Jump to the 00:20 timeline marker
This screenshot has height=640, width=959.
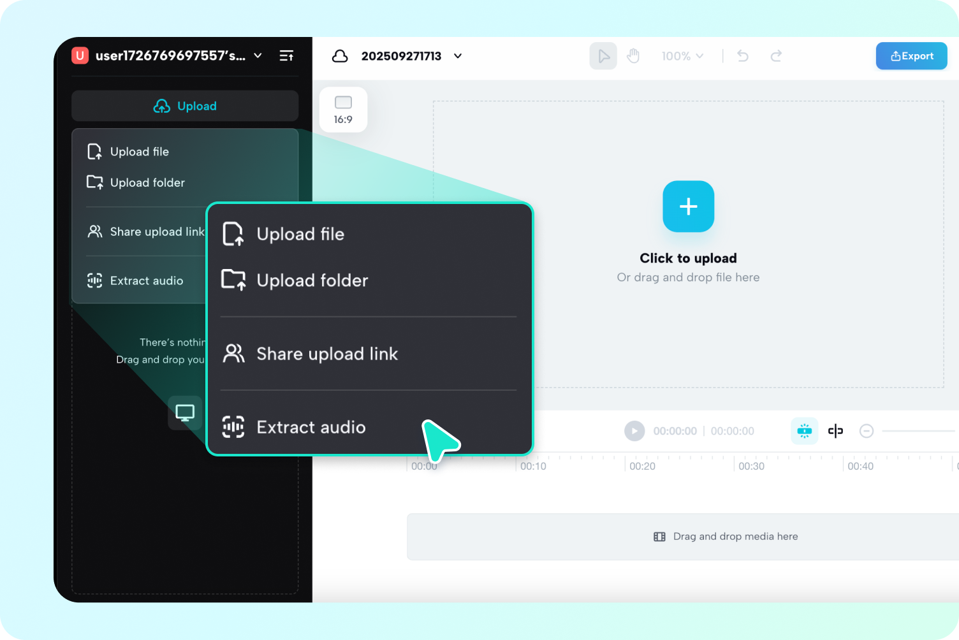(x=642, y=466)
